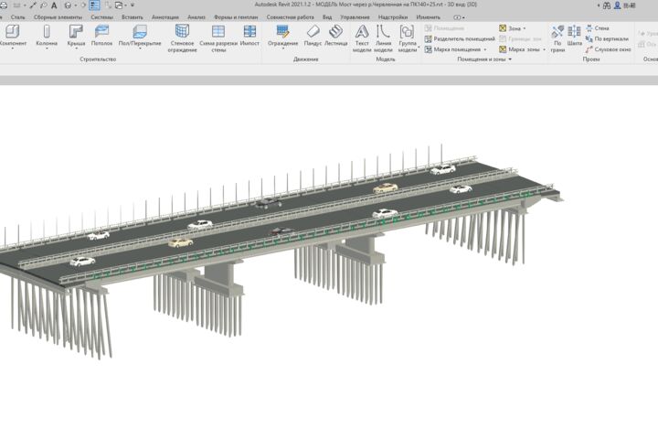Open the Пол/Перекрытие dropdown arrow
The width and height of the screenshot is (658, 439).
click(x=140, y=49)
